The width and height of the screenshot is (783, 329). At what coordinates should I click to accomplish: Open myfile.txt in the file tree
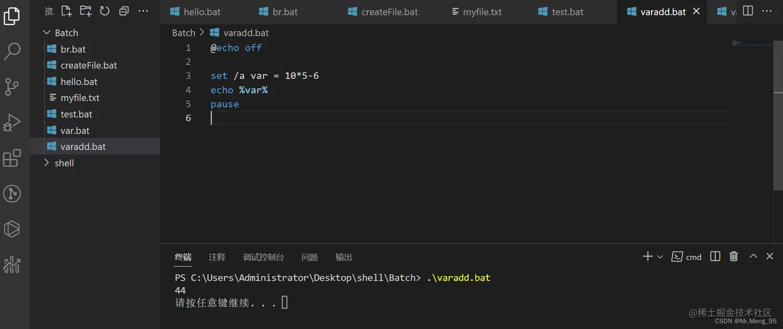pos(95,98)
